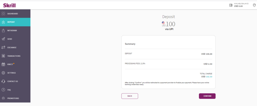257x106 pixels.
Task: Click the wallet icon beside Available Balance
Action: [231, 5]
